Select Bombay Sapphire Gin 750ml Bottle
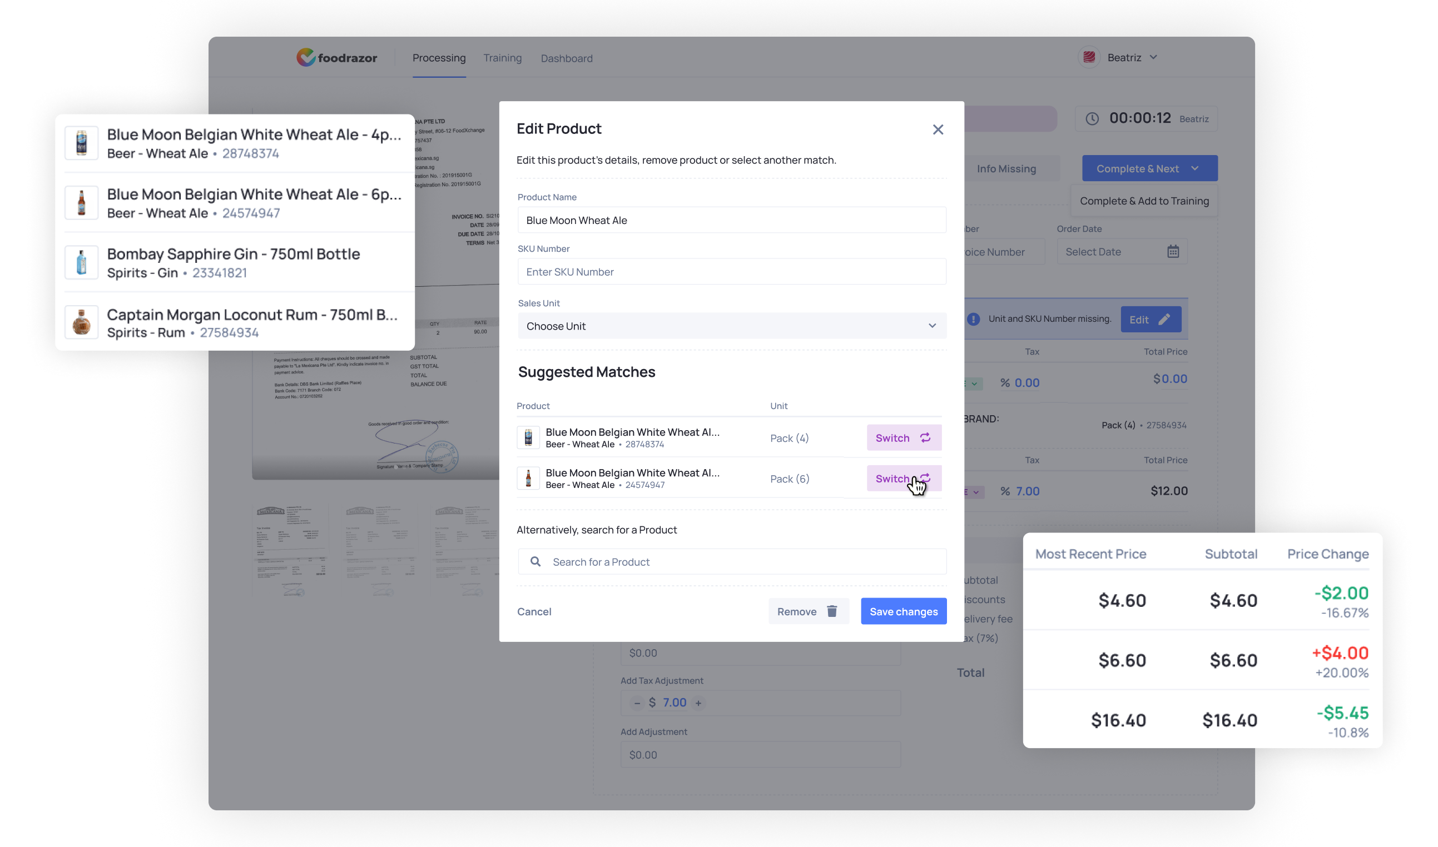This screenshot has height=847, width=1438. tap(234, 262)
